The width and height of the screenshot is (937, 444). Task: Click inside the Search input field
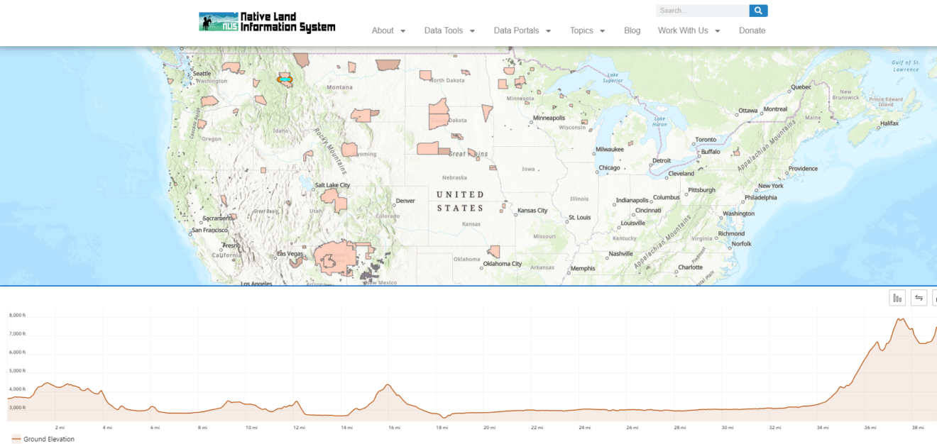tap(699, 10)
